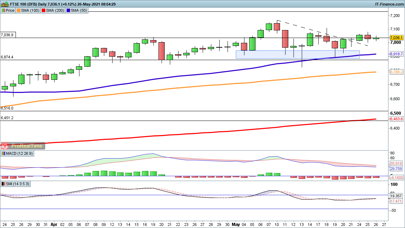This screenshot has width=405, height=228.
Task: Open the SMI (14 3 5 3) settings label
Action: click(x=18, y=184)
